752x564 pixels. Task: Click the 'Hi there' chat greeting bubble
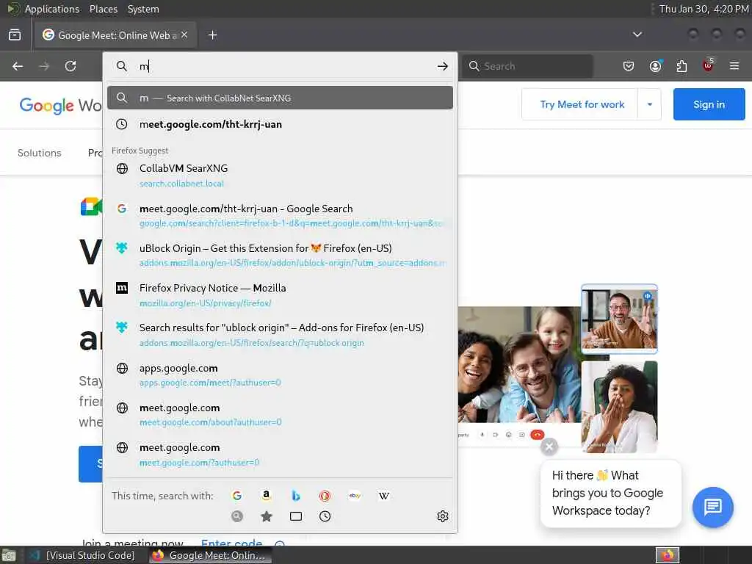610,493
